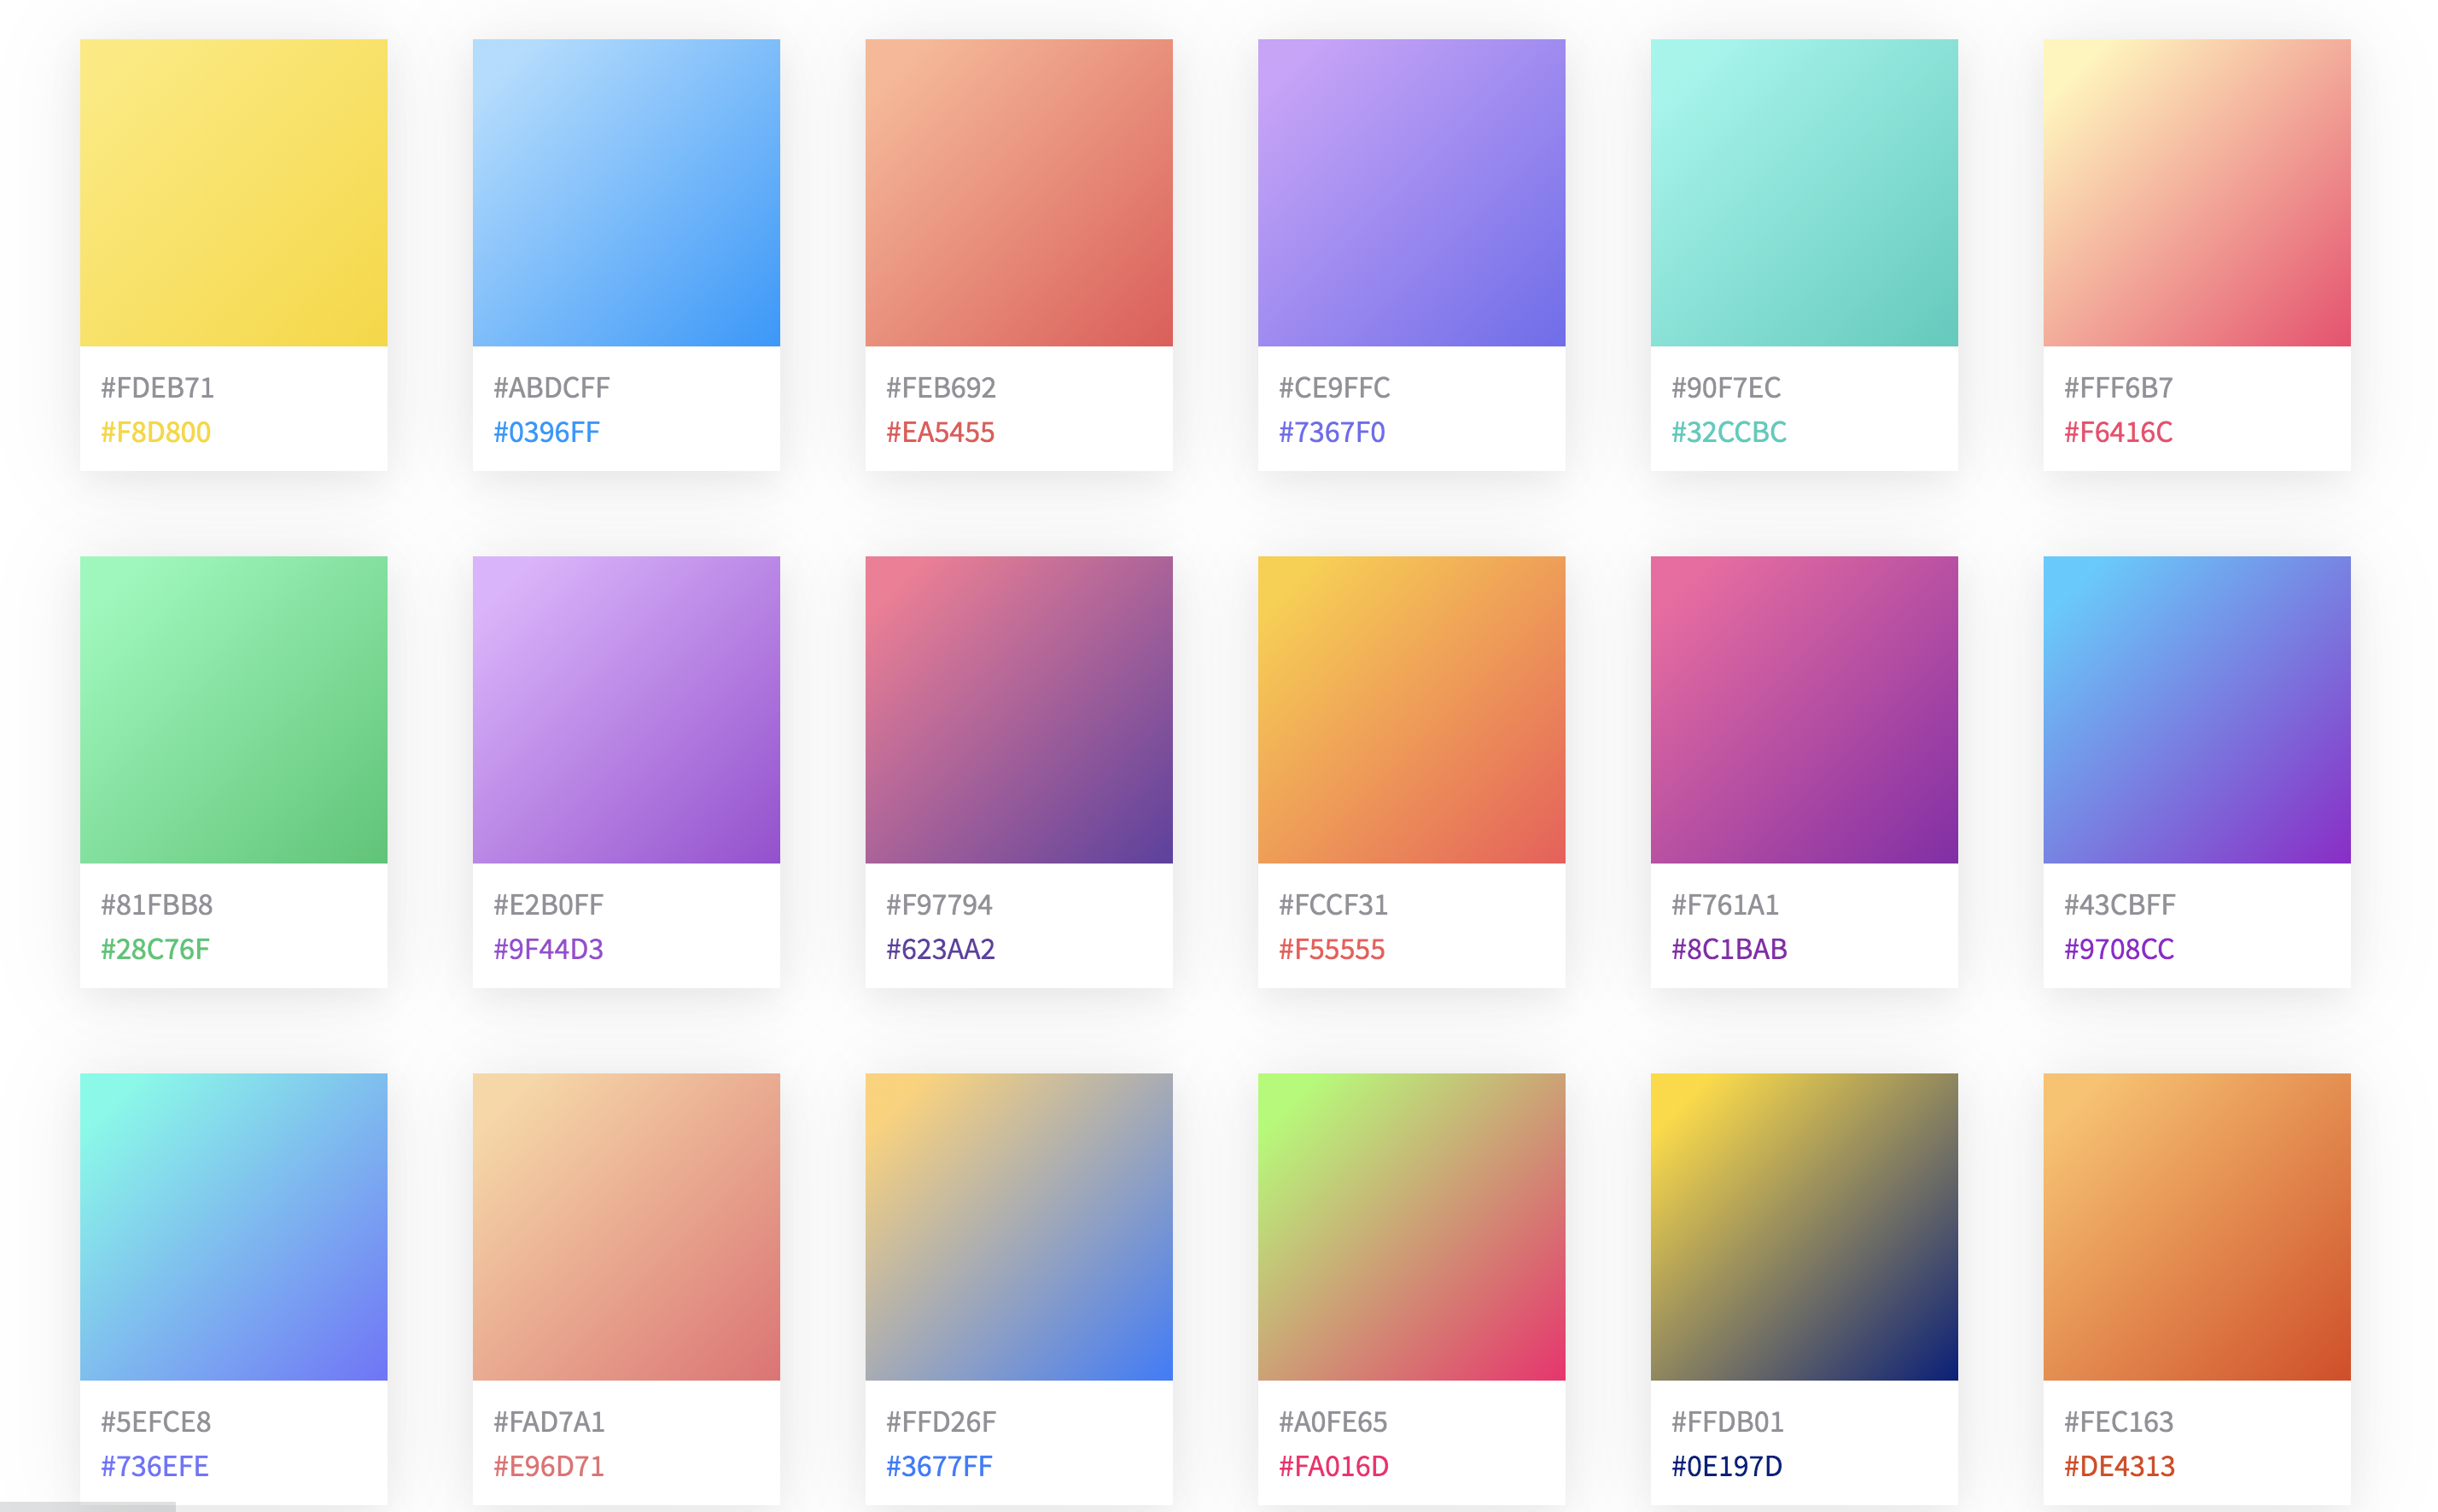Image resolution: width=2438 pixels, height=1512 pixels.
Task: Click the hex label #623AA2
Action: tap(939, 949)
